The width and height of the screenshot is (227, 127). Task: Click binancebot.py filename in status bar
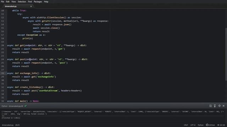point(8,125)
